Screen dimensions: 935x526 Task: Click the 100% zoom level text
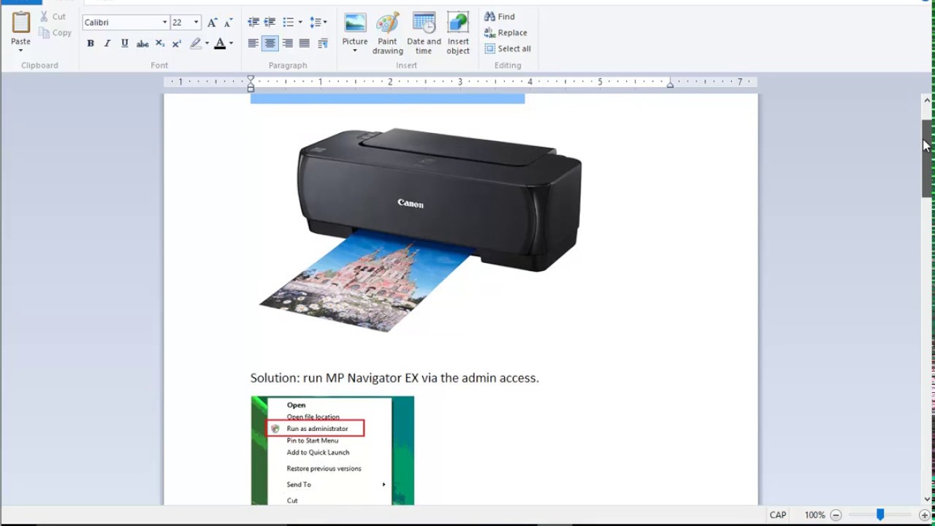point(814,515)
